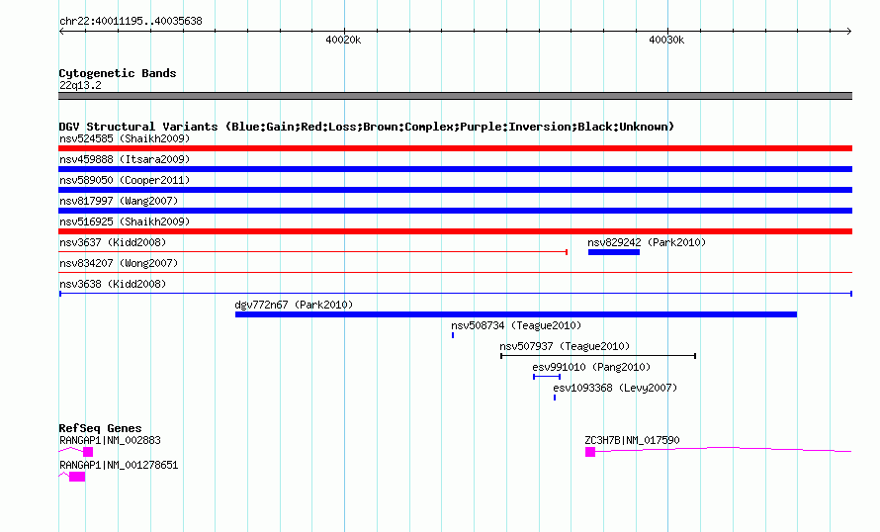Click the 22q13.2 cytogenetic band bar
Viewport: 880px width, 532px height.
[x=455, y=96]
